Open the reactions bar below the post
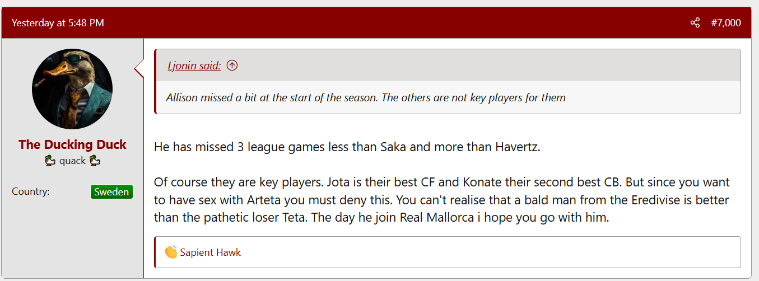The image size is (759, 281). point(448,252)
